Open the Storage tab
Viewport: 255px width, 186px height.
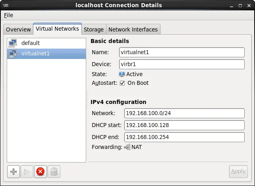pos(94,29)
